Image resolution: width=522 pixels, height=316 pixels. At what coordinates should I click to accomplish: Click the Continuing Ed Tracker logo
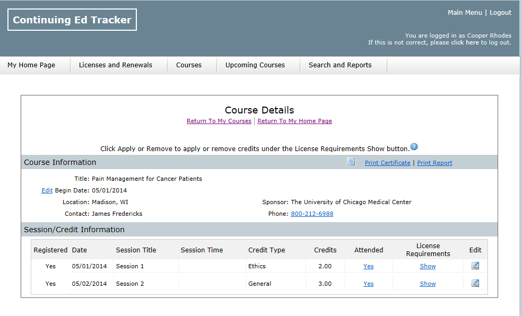pos(72,20)
